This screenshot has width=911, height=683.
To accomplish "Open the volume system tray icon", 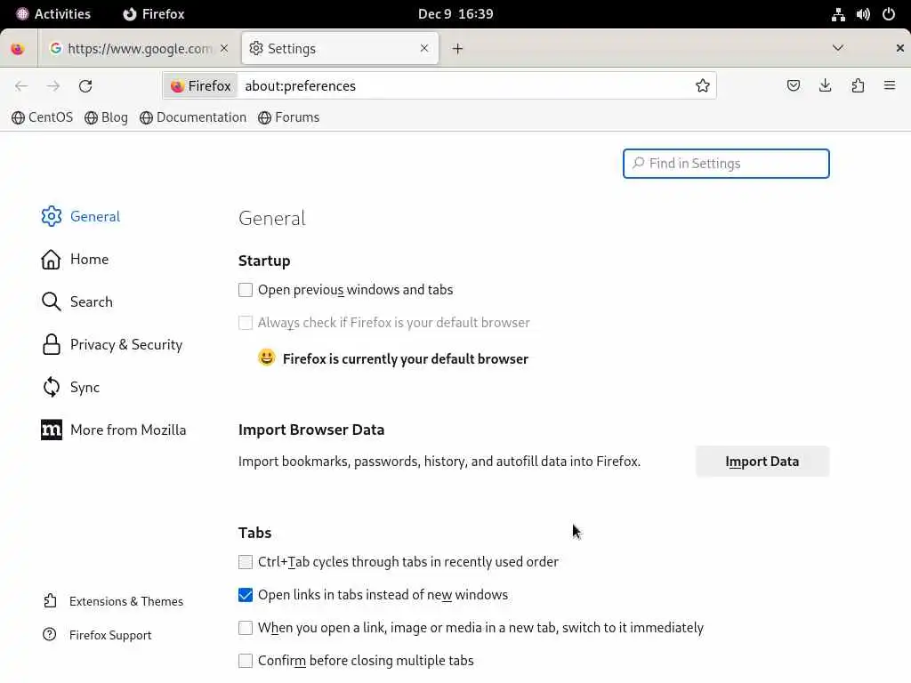I will pos(863,14).
